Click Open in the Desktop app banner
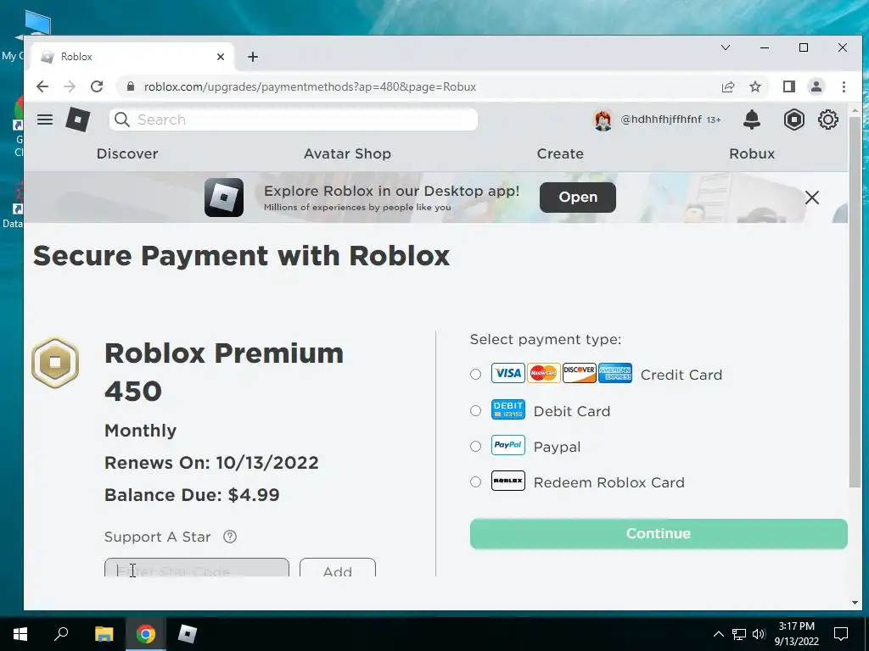This screenshot has height=651, width=869. 577,197
